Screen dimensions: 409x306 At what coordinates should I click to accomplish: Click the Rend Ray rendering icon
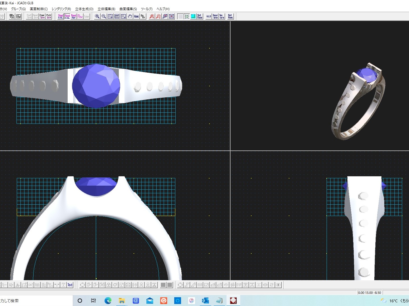pos(74,16)
